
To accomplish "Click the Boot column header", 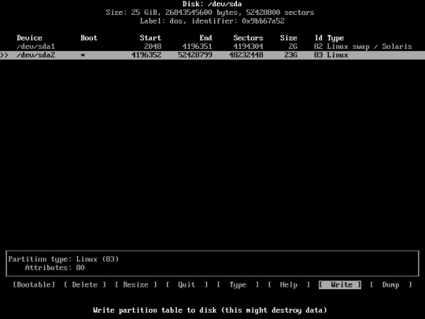I will tap(89, 38).
